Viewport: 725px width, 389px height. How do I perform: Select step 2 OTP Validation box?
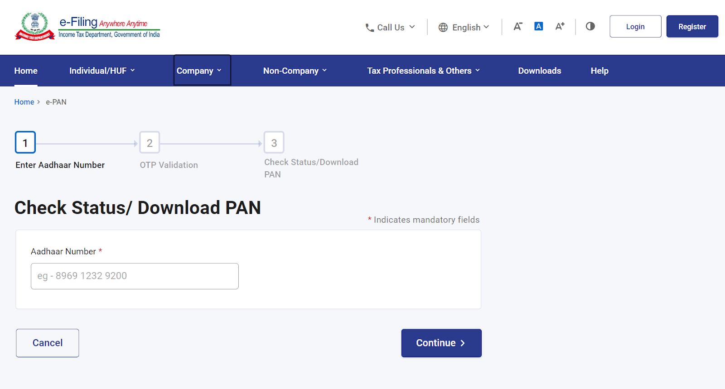(x=150, y=143)
